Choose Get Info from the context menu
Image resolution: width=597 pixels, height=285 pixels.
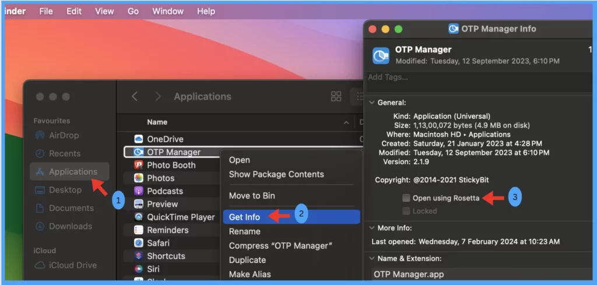tap(292, 217)
